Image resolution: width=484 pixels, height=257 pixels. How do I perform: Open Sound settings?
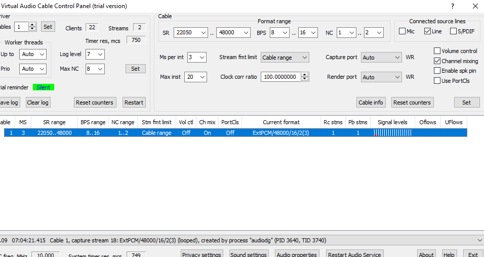tap(249, 253)
